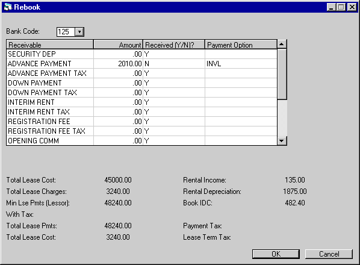The width and height of the screenshot is (360, 265).
Task: Open the Bank Code dropdown arrow
Action: [x=79, y=32]
